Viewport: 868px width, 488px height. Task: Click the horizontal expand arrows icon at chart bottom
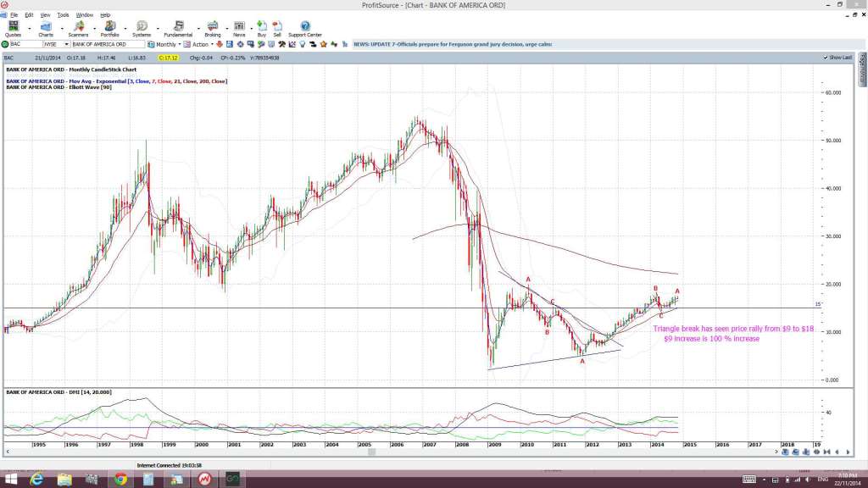(816, 452)
